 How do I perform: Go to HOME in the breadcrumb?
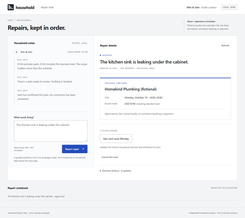tap(10, 20)
